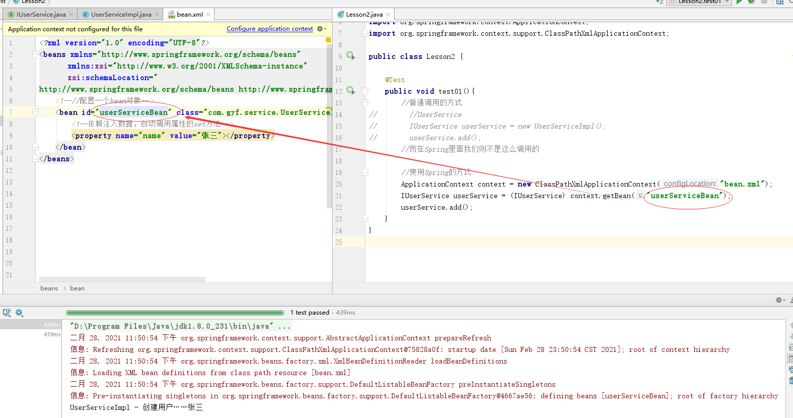Screen dimensions: 793x418
Task: Collapse the beans tag fold on line 2
Action: (35, 54)
